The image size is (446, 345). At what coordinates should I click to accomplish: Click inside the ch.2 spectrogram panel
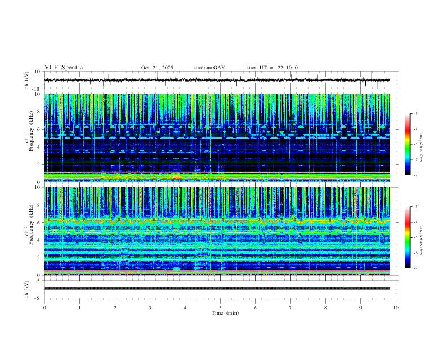pyautogui.click(x=217, y=231)
